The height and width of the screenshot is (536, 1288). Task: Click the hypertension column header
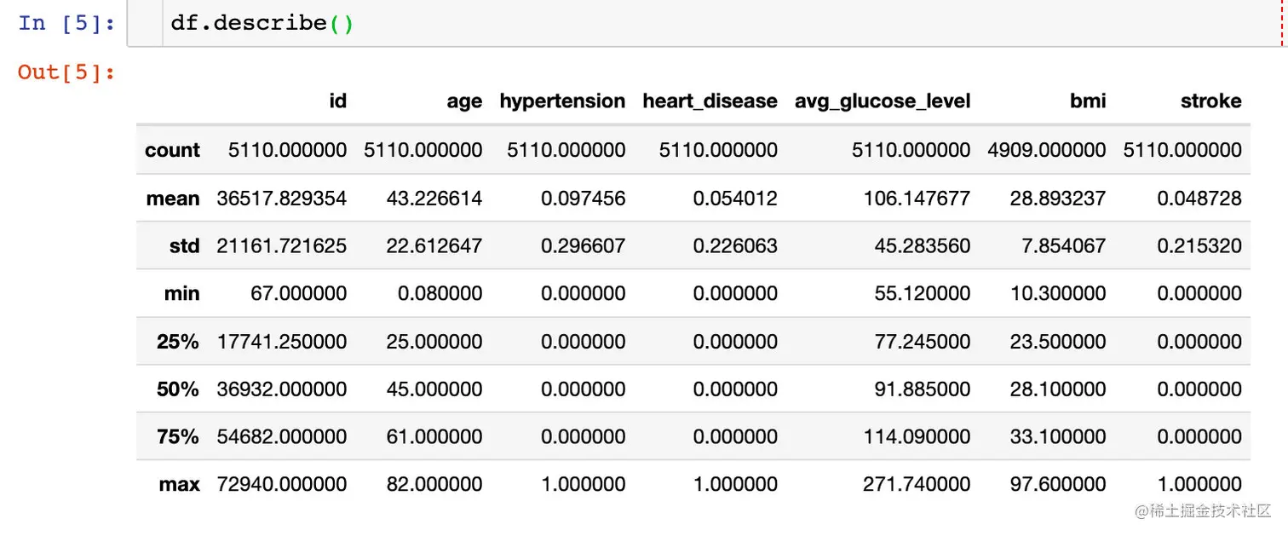tap(562, 101)
